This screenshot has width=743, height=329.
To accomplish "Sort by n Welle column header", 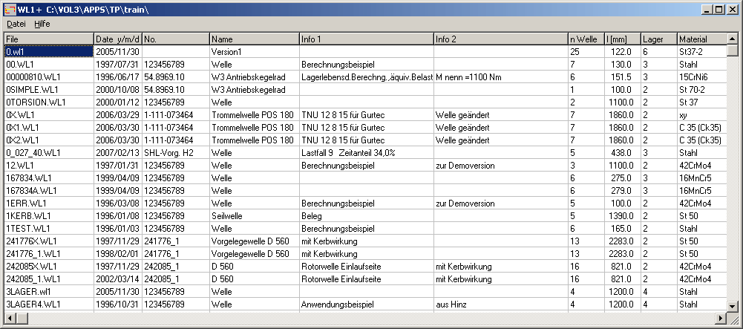I will 586,39.
